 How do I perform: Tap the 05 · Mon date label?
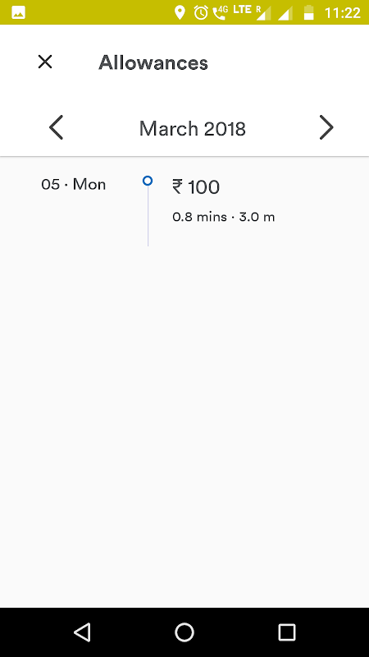click(74, 184)
